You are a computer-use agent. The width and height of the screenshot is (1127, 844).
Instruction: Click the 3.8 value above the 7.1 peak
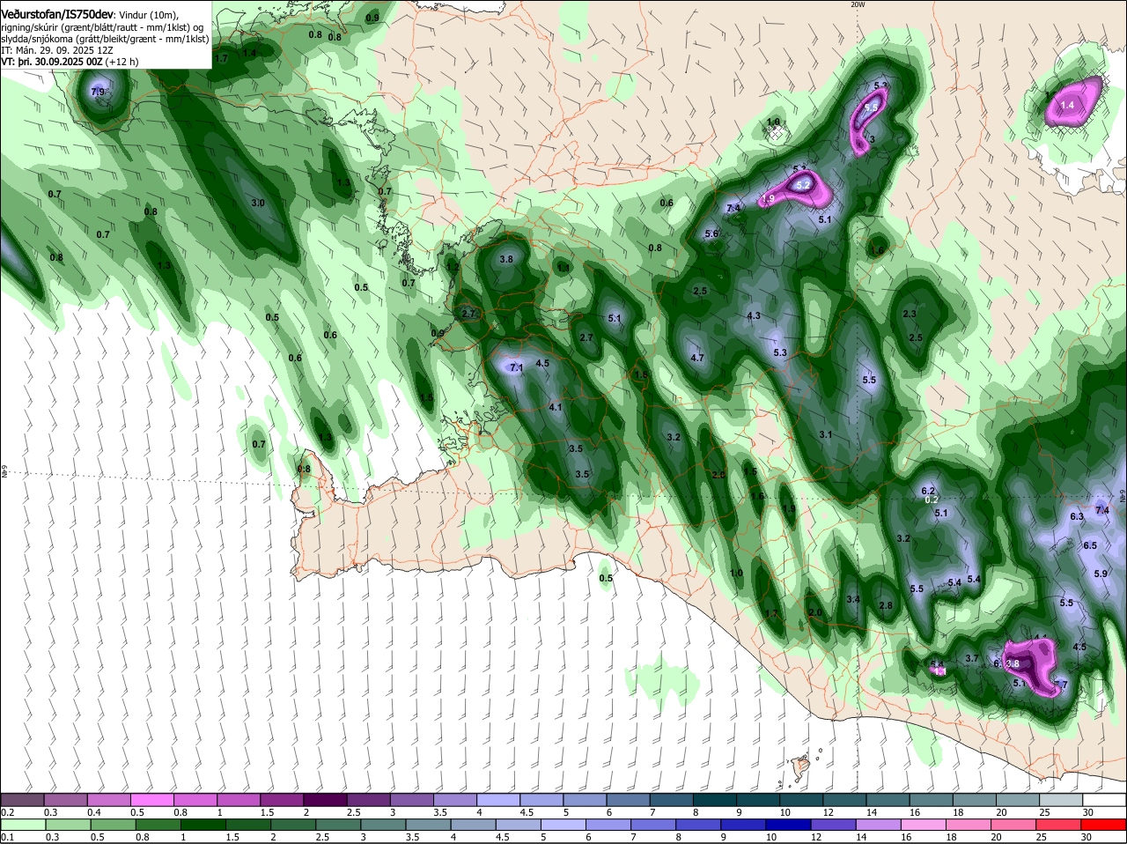[x=506, y=259]
